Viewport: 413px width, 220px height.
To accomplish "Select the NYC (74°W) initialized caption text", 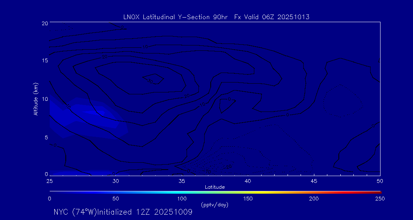I will [x=123, y=212].
